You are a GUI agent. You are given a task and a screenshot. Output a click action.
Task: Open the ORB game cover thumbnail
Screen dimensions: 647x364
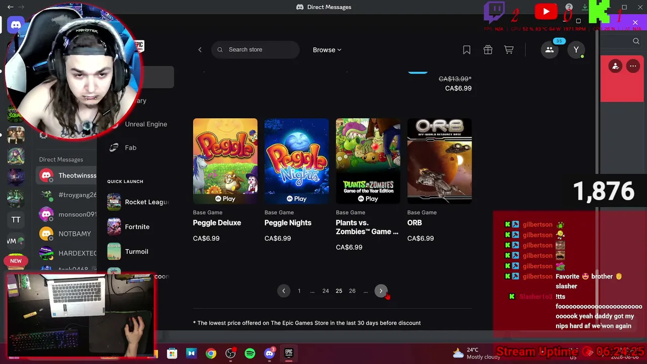click(x=440, y=161)
